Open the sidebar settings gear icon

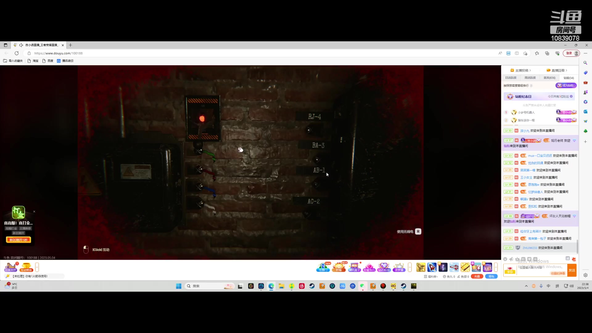pos(585,275)
